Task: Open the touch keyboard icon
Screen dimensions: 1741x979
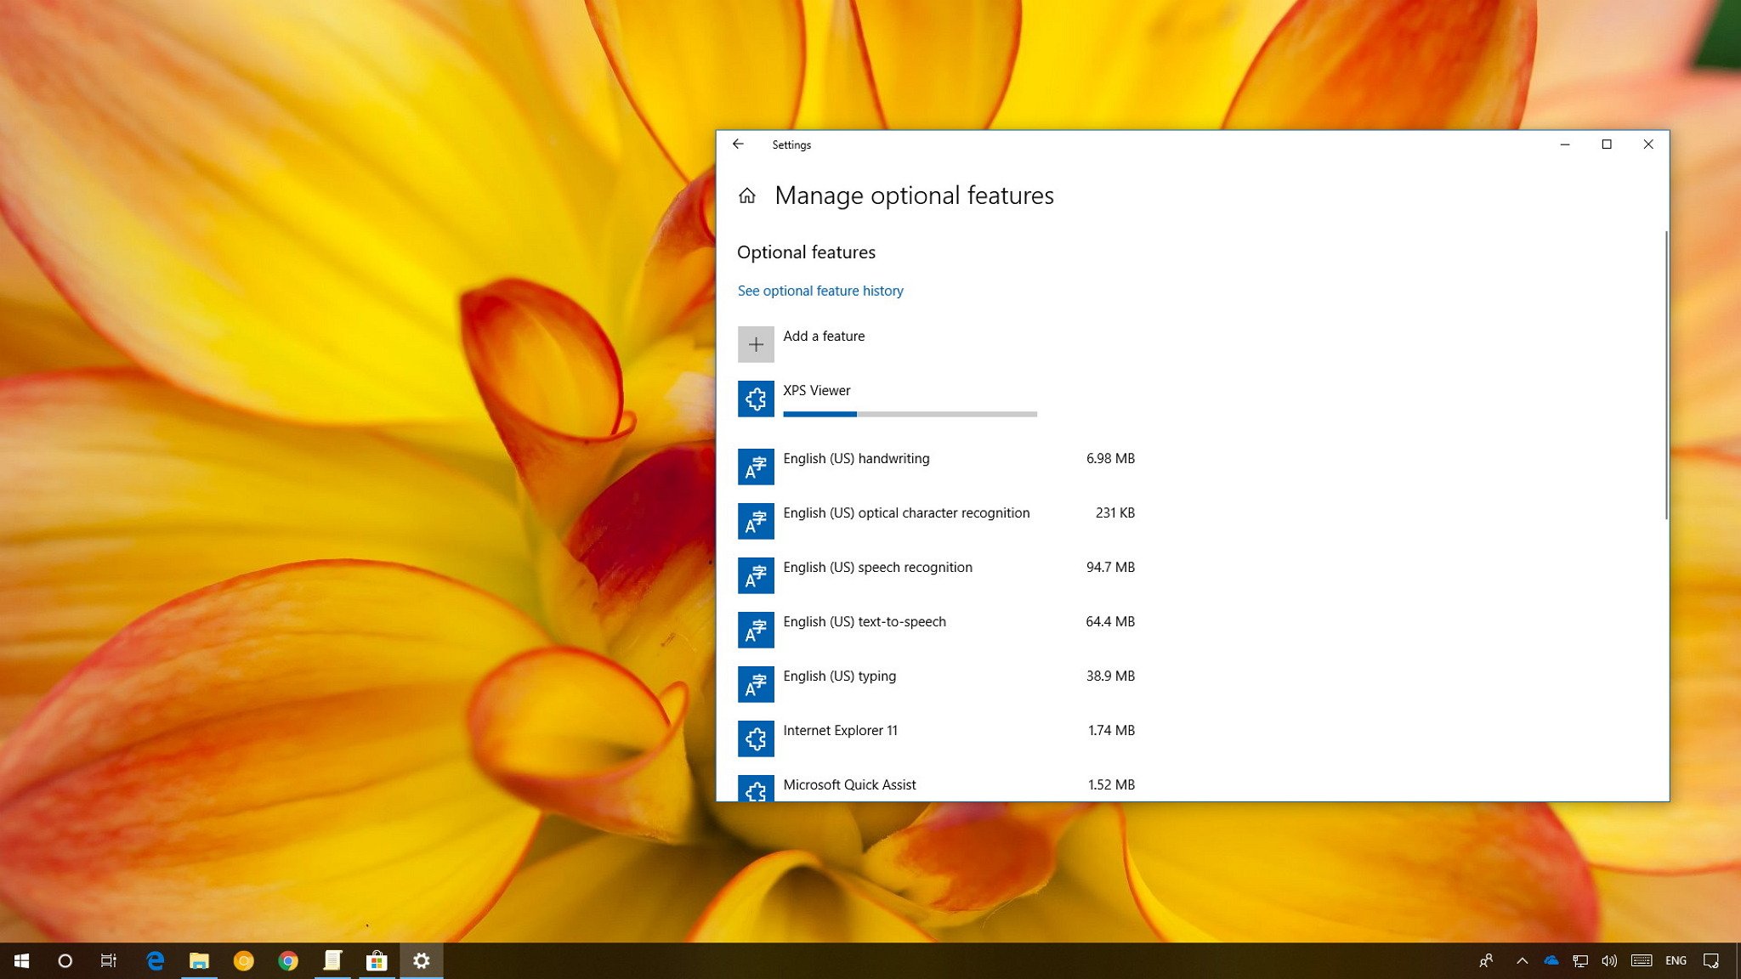Action: [x=1642, y=961]
